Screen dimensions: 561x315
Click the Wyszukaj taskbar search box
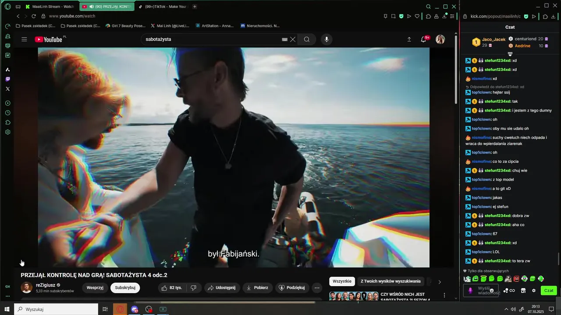tap(56, 309)
